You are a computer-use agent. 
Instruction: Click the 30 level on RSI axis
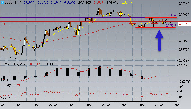[180, 97]
